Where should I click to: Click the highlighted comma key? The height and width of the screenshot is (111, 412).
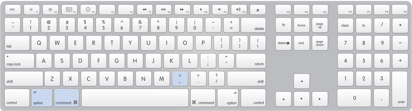180,79
